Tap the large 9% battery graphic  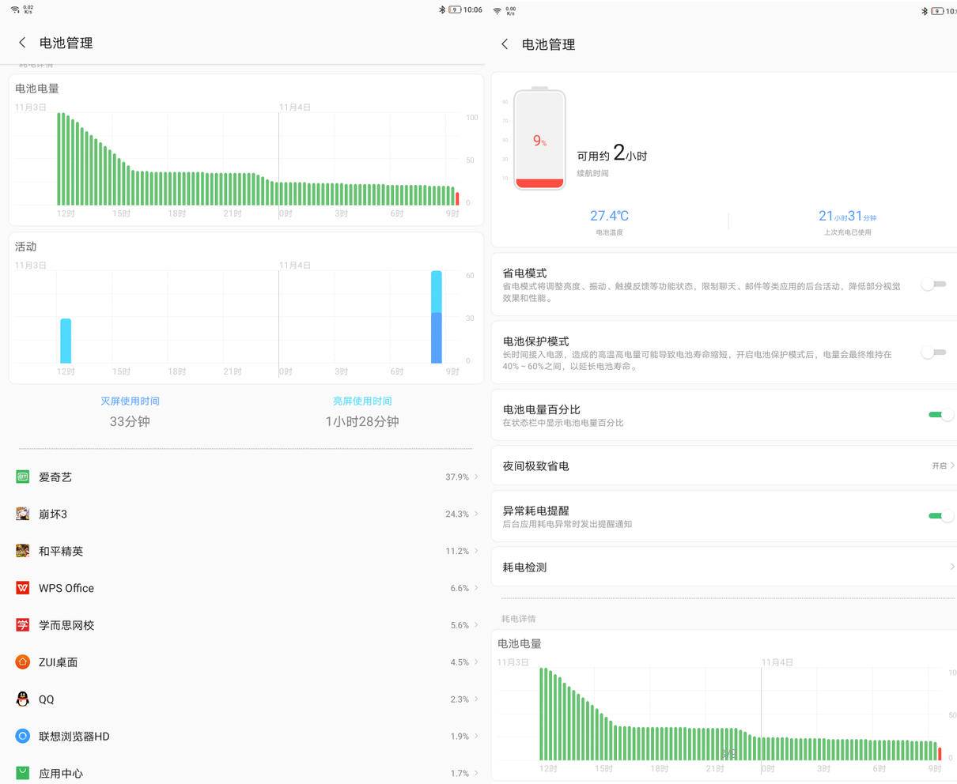pyautogui.click(x=539, y=139)
